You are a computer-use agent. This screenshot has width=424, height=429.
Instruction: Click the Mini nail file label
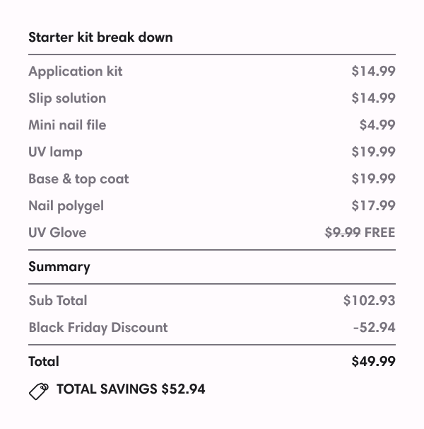[x=67, y=125]
